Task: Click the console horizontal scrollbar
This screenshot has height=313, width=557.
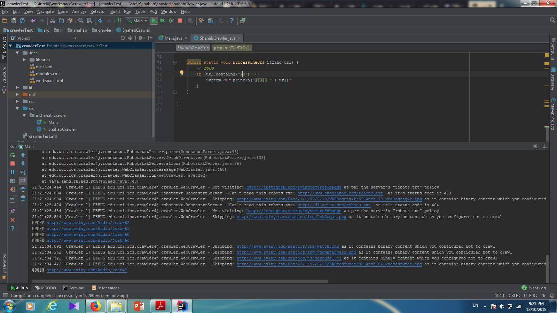Action: tap(180, 282)
